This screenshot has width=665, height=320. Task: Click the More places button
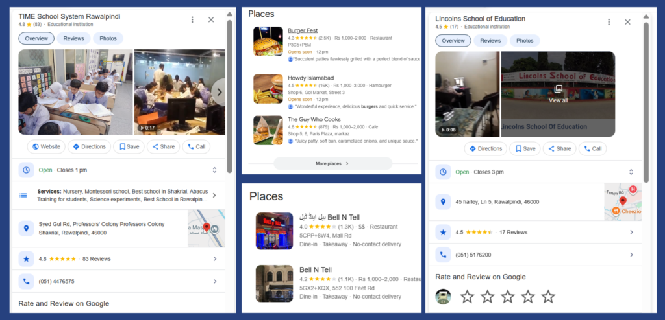[x=333, y=163]
